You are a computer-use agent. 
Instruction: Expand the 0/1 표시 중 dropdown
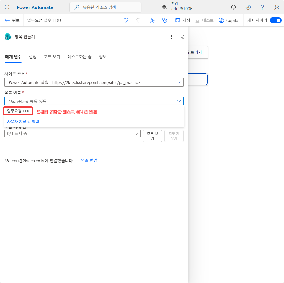click(x=72, y=134)
